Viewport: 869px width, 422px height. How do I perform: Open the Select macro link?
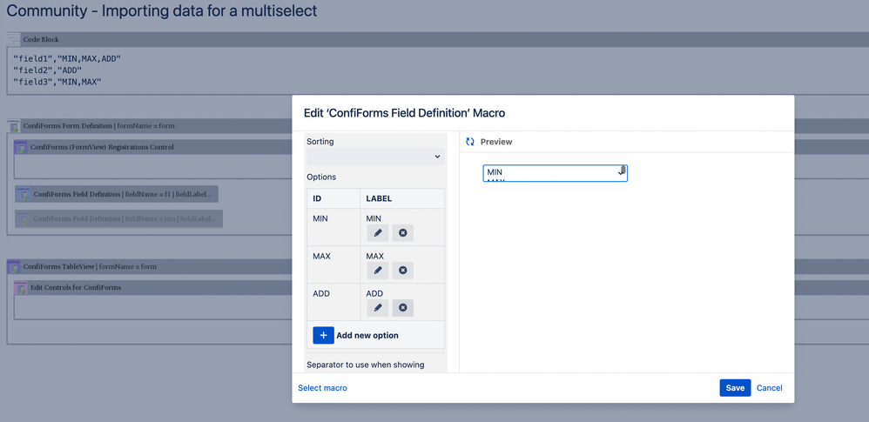(x=322, y=388)
